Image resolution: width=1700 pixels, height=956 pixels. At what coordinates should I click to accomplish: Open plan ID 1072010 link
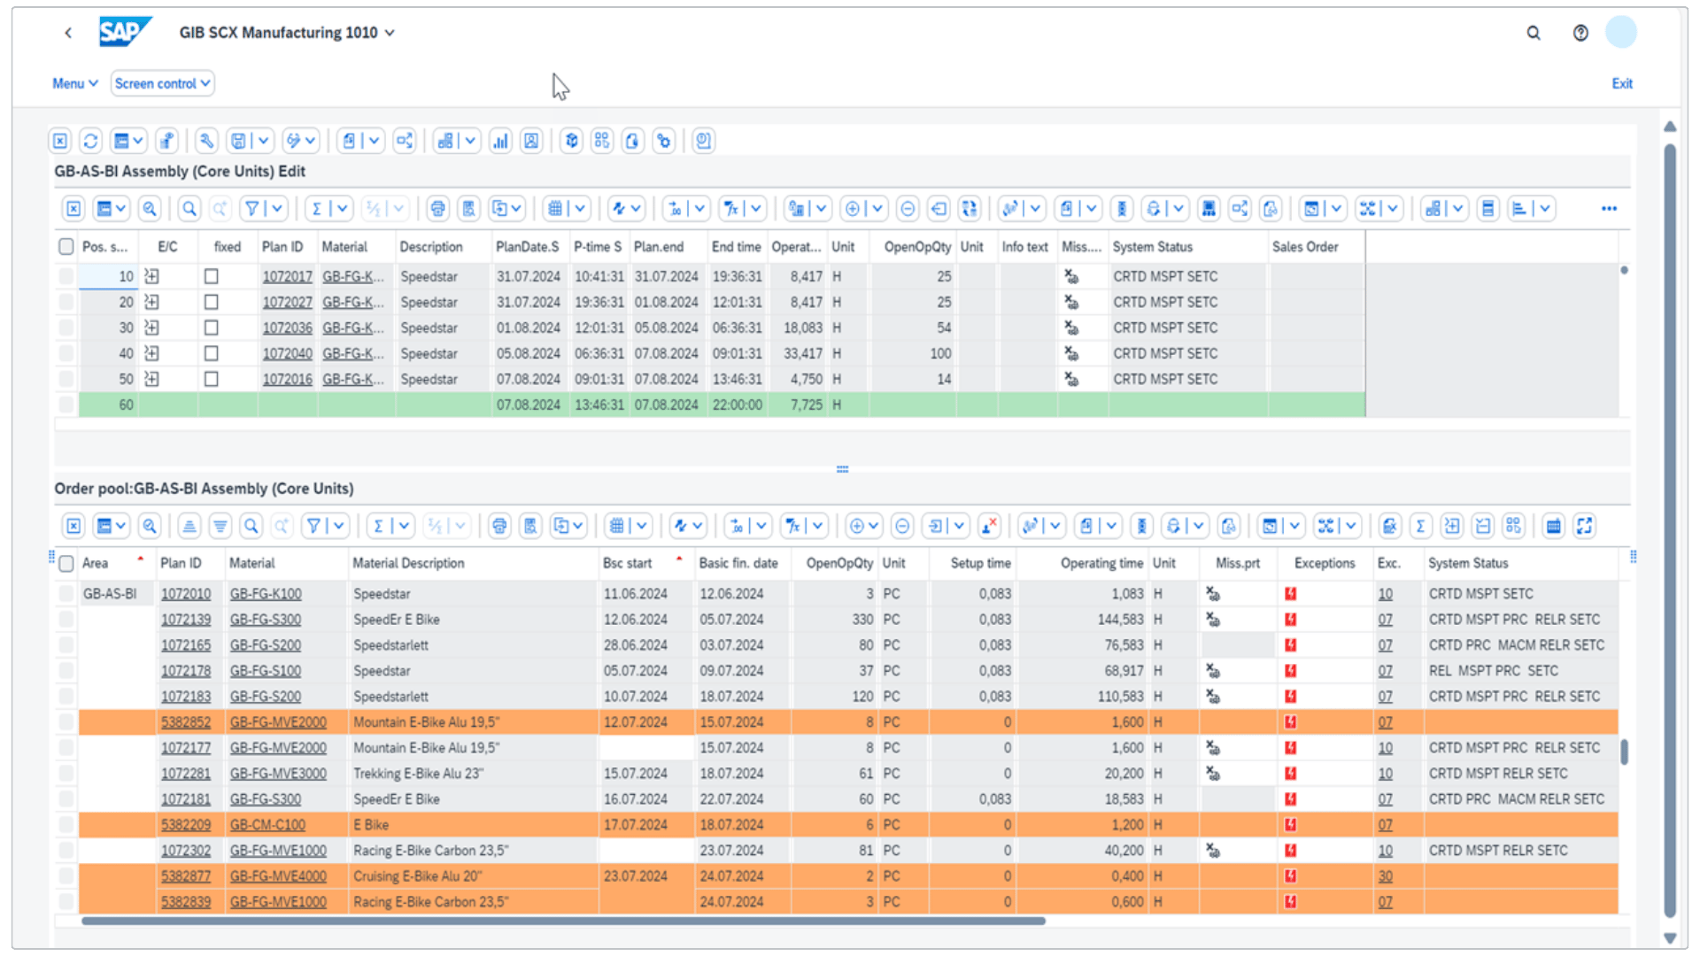pos(186,593)
